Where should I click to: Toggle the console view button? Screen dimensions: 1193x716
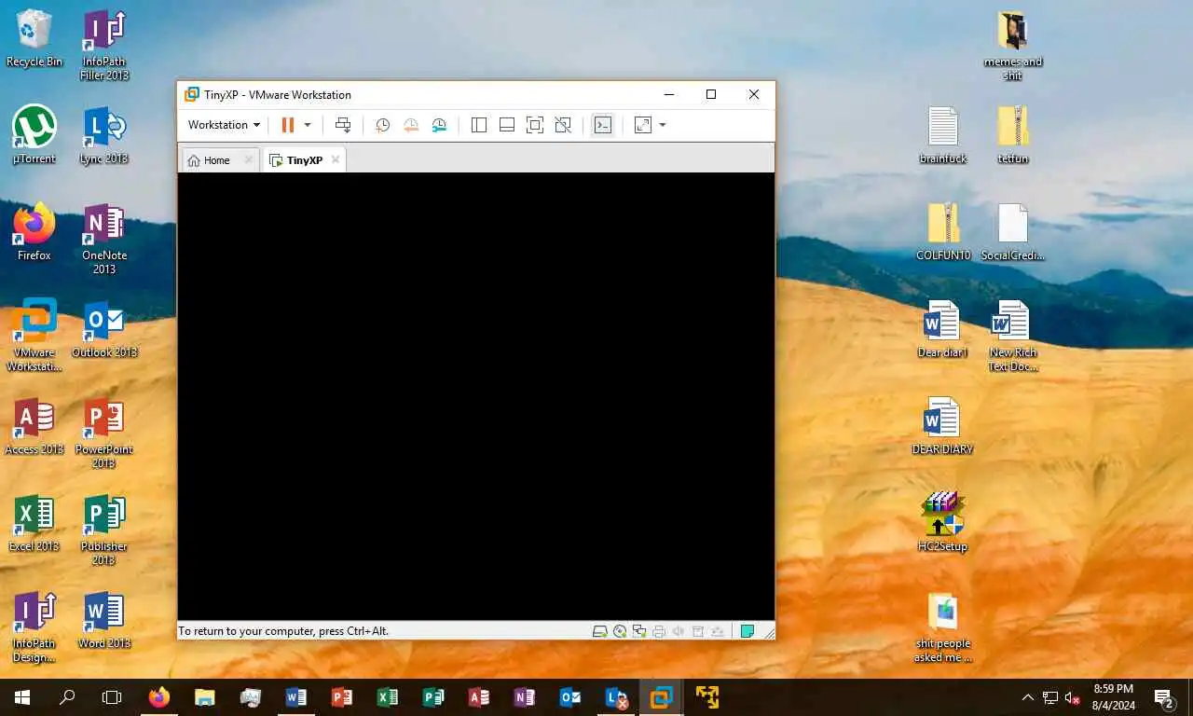(x=603, y=125)
